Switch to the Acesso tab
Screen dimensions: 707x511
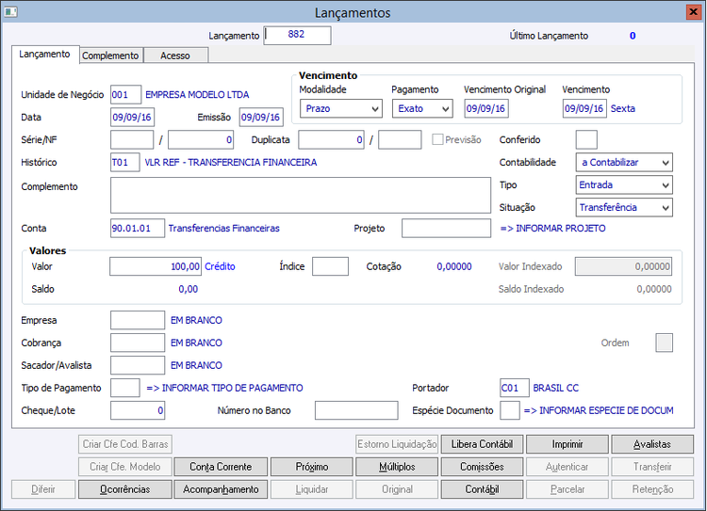pyautogui.click(x=175, y=56)
